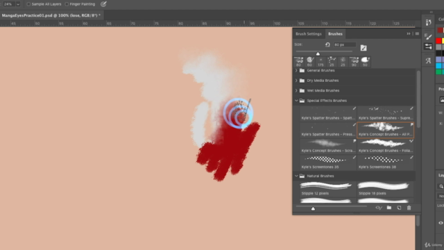
Task: Select recent brush preset sized 60
Action: click(310, 62)
